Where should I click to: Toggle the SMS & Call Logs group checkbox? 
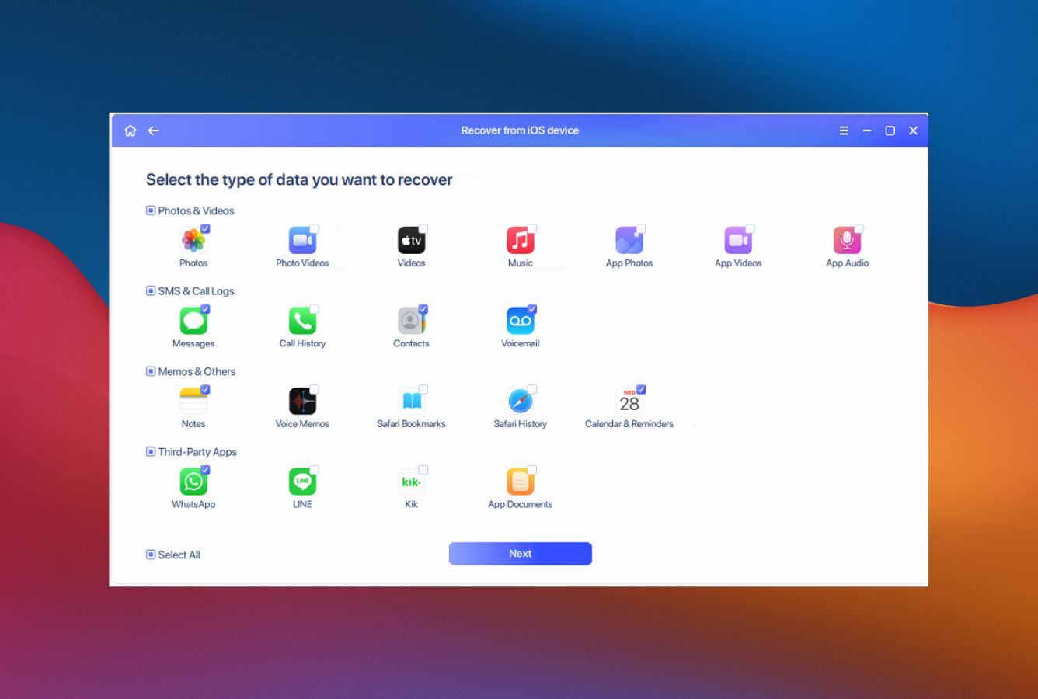pos(151,290)
